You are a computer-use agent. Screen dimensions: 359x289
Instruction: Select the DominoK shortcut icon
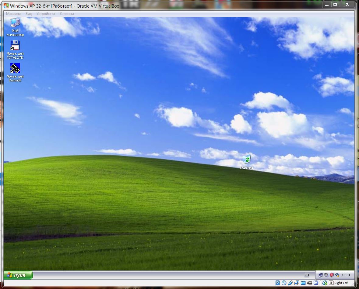pyautogui.click(x=15, y=72)
